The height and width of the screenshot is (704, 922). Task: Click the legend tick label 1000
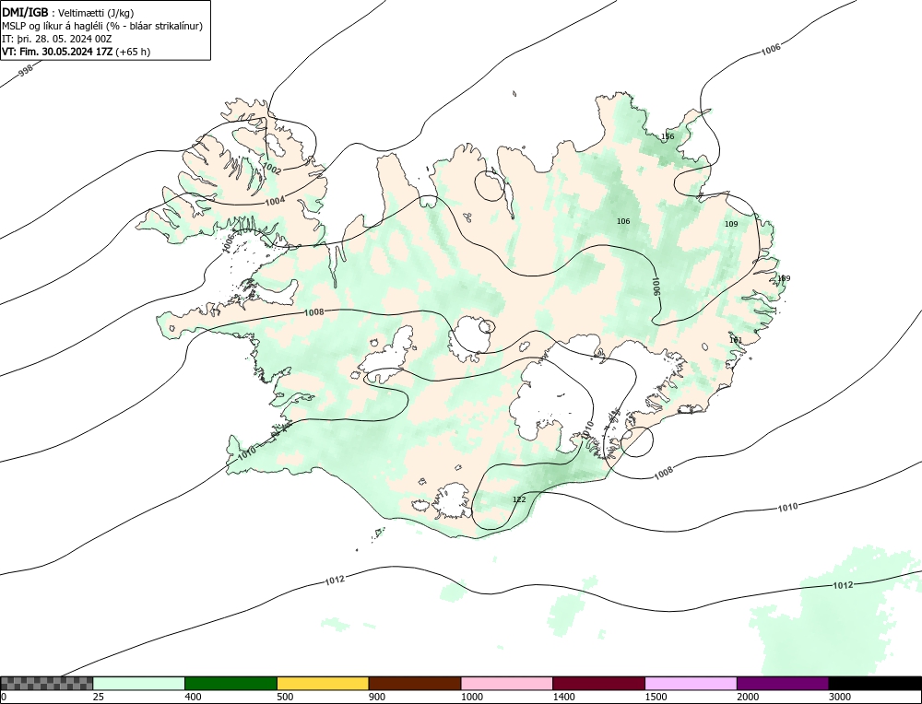[471, 697]
